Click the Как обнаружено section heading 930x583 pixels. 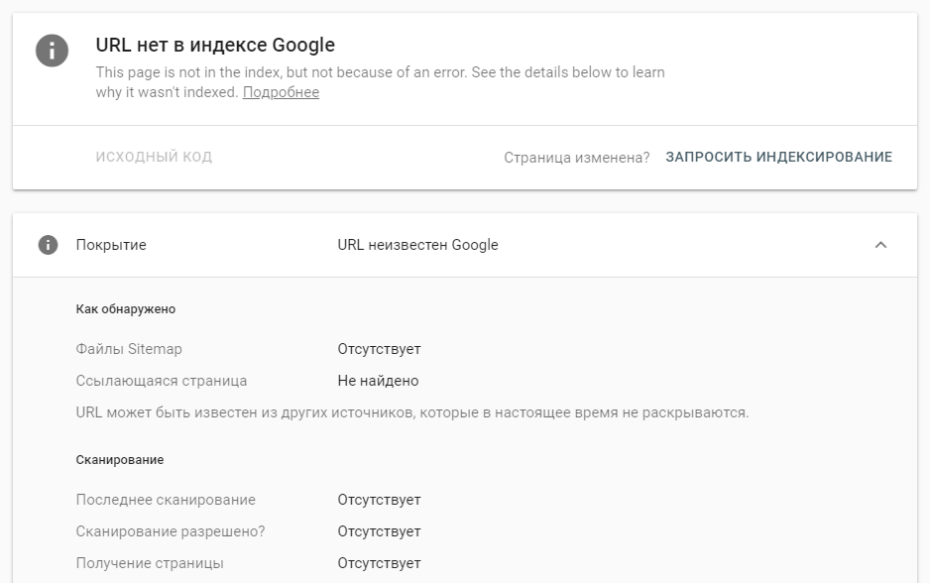click(x=126, y=309)
